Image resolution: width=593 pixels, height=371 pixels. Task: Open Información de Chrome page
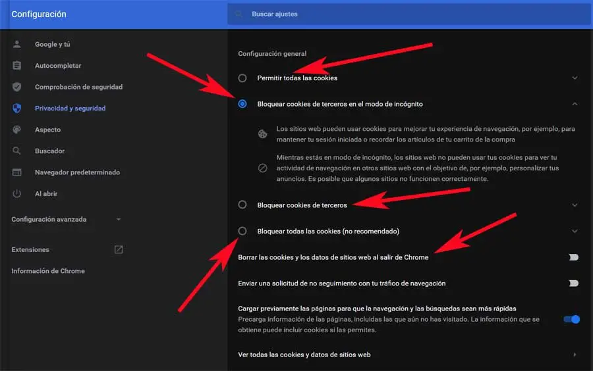pyautogui.click(x=48, y=271)
